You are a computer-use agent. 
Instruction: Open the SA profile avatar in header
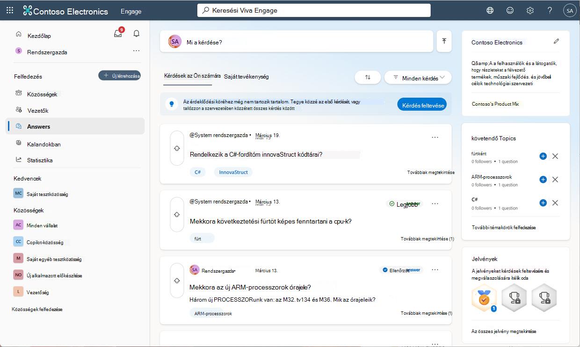pyautogui.click(x=569, y=11)
